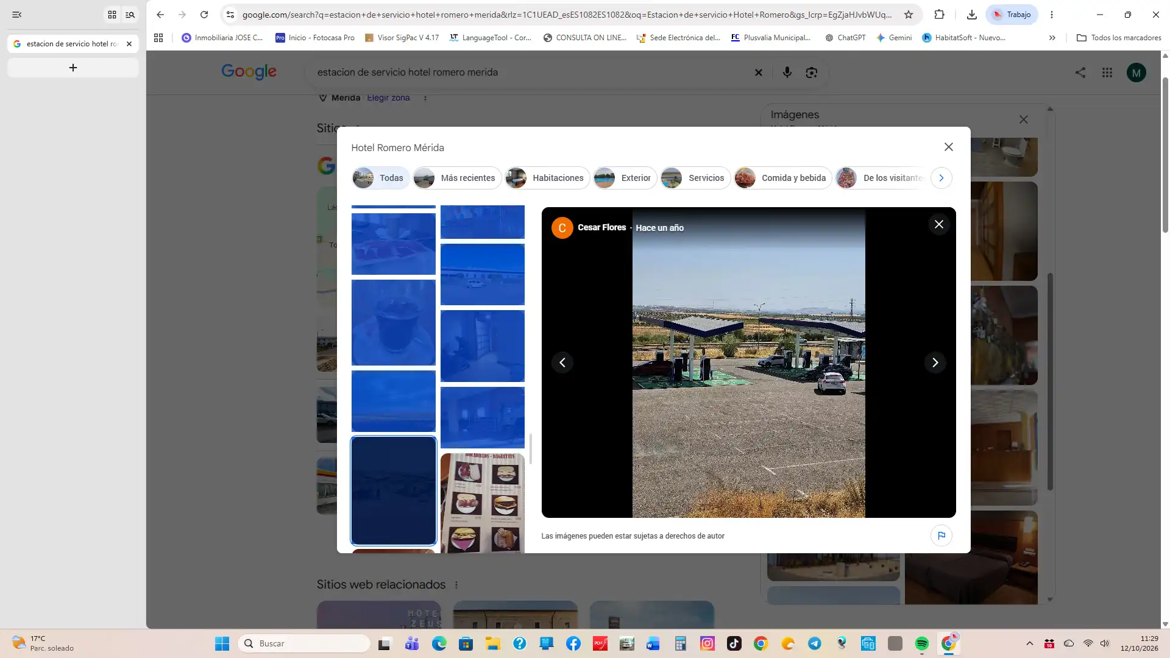Close the estacion de servicio tab
The image size is (1170, 658).
tap(129, 44)
